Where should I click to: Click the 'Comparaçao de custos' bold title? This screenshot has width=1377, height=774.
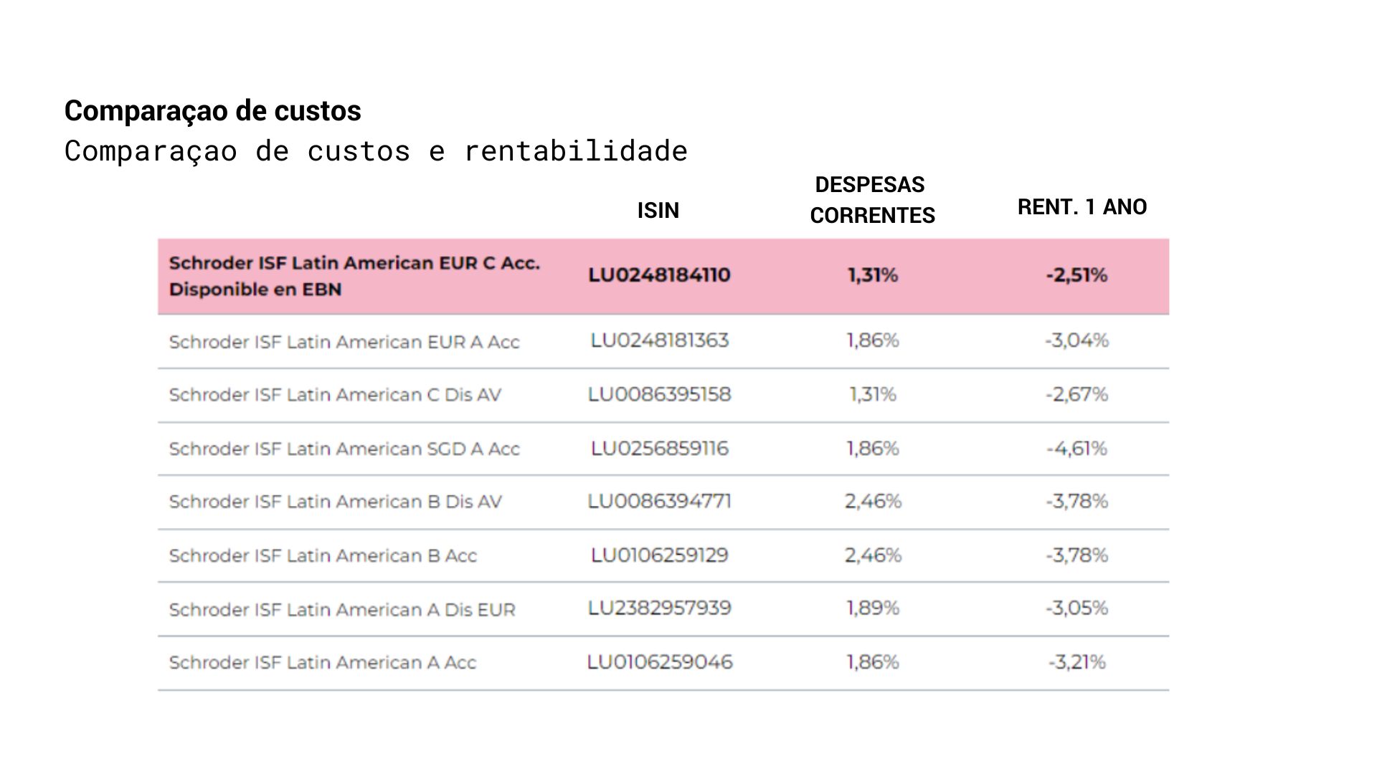point(212,111)
